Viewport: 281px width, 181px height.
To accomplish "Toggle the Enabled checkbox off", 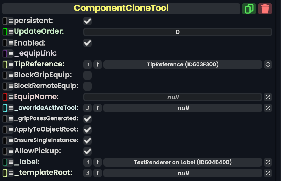I will [x=88, y=43].
